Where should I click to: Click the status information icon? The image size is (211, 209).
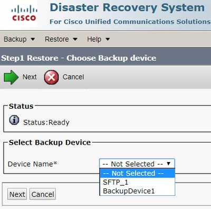(x=14, y=120)
